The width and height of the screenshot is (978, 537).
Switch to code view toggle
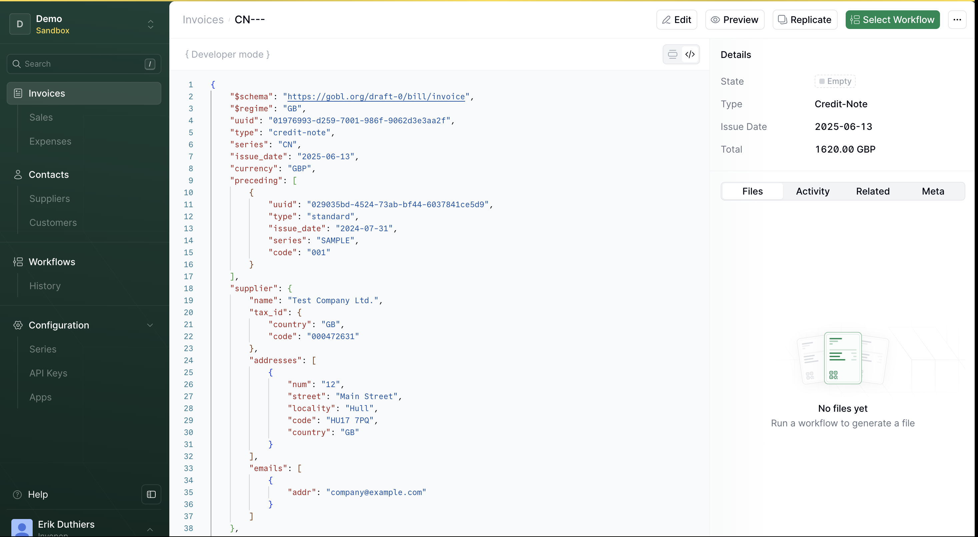tap(690, 54)
